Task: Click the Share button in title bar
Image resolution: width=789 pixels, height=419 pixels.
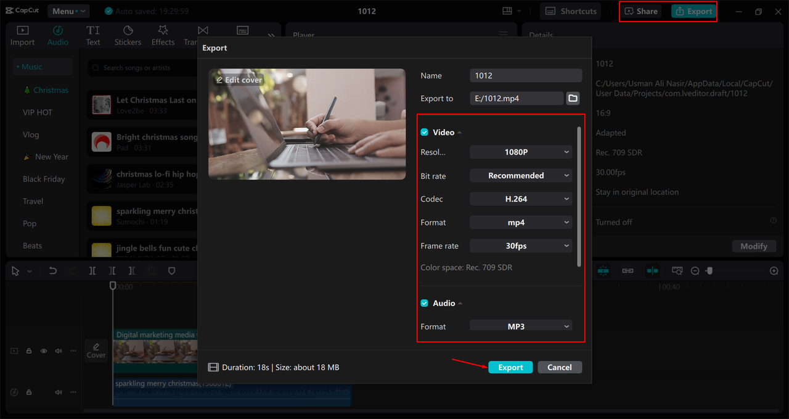Action: tap(641, 11)
